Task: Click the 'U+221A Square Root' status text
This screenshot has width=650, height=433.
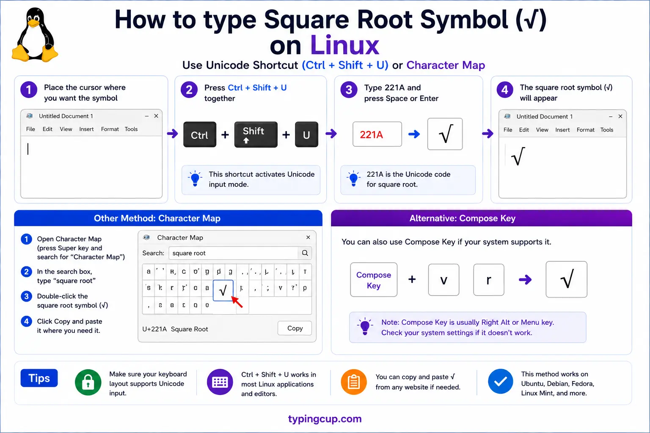Action: 175,329
